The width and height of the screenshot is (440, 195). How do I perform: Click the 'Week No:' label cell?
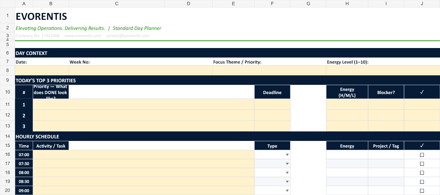[x=141, y=62]
